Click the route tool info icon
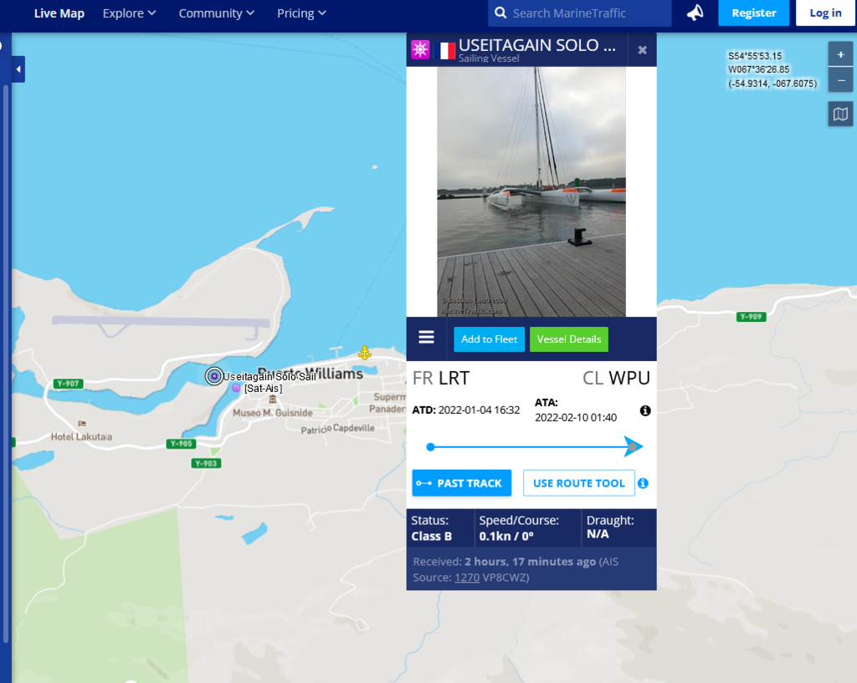The height and width of the screenshot is (683, 857). 643,483
